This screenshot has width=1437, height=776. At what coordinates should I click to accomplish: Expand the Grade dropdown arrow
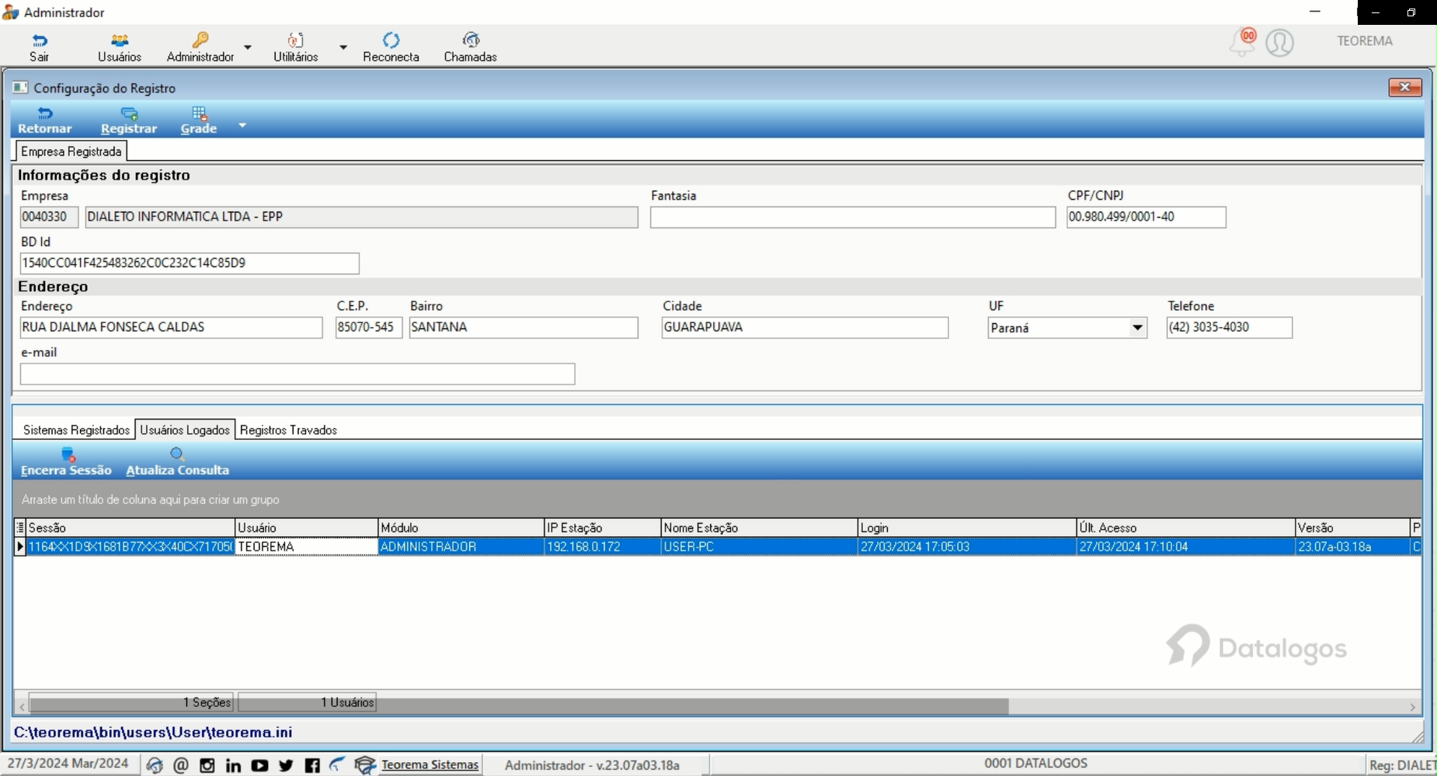(242, 125)
